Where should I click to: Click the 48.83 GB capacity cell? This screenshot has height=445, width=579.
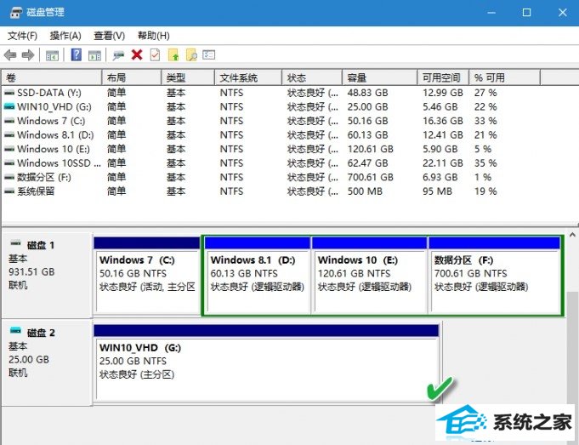[367, 93]
